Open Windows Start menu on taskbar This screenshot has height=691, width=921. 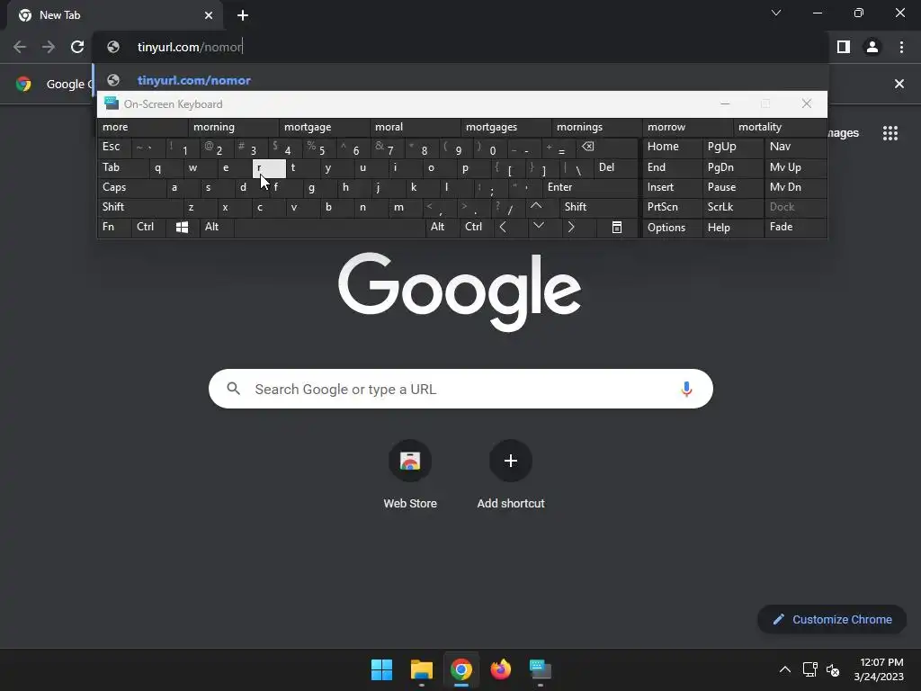(381, 669)
